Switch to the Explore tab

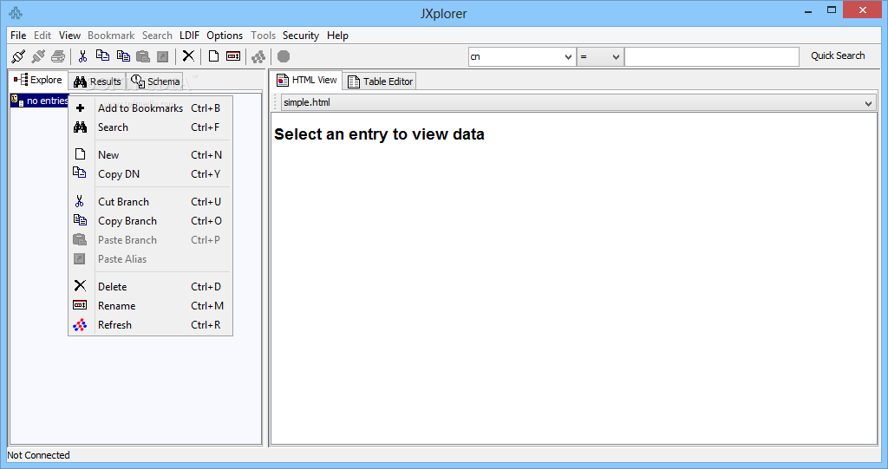point(38,80)
